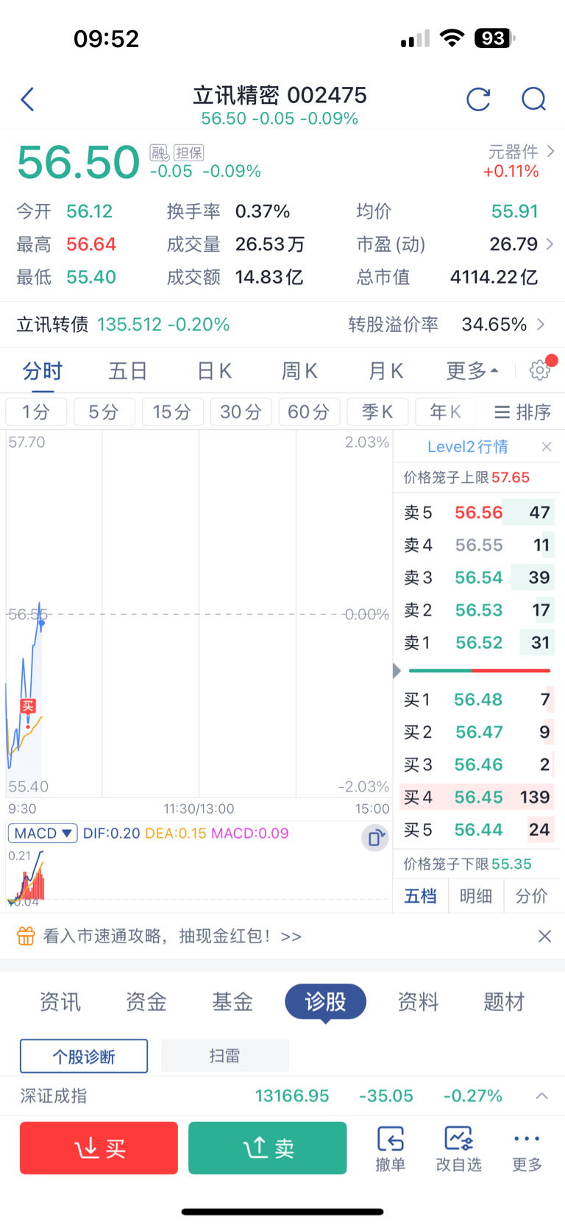Select 明细 trade detail tab
The width and height of the screenshot is (565, 1226).
coord(476,896)
